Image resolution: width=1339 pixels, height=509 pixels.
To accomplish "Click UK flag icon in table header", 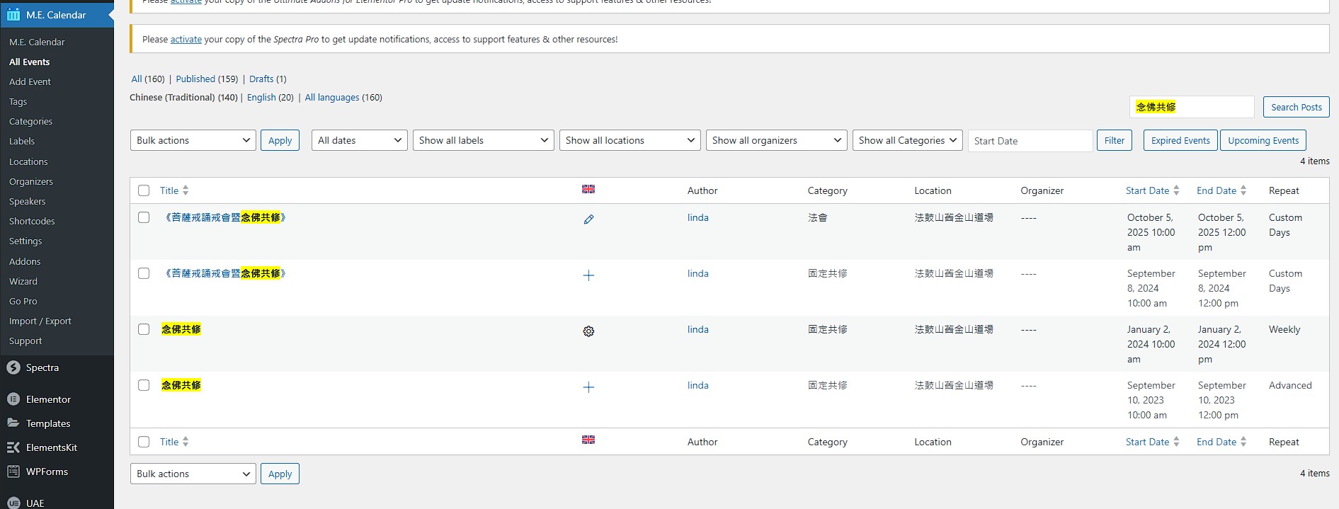I will coord(588,189).
